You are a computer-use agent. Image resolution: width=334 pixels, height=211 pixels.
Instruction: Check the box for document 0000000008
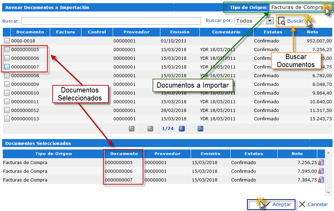[7, 75]
